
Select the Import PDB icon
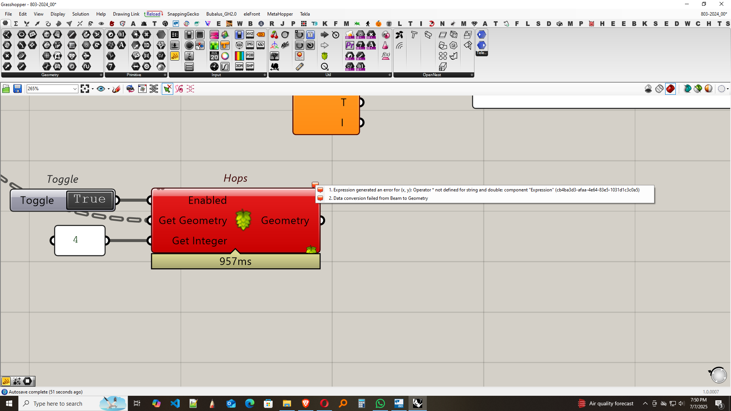250,56
